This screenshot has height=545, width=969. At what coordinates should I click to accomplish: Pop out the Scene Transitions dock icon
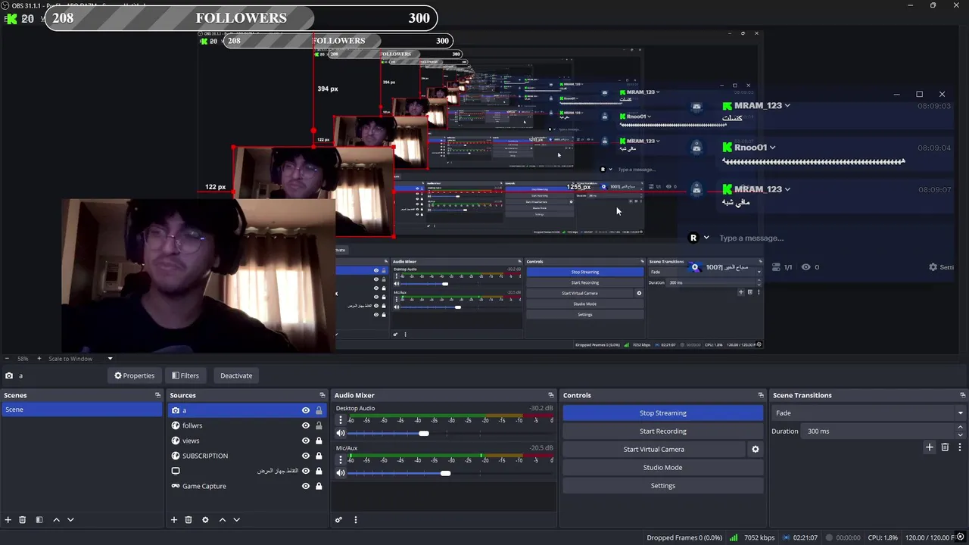pos(962,395)
